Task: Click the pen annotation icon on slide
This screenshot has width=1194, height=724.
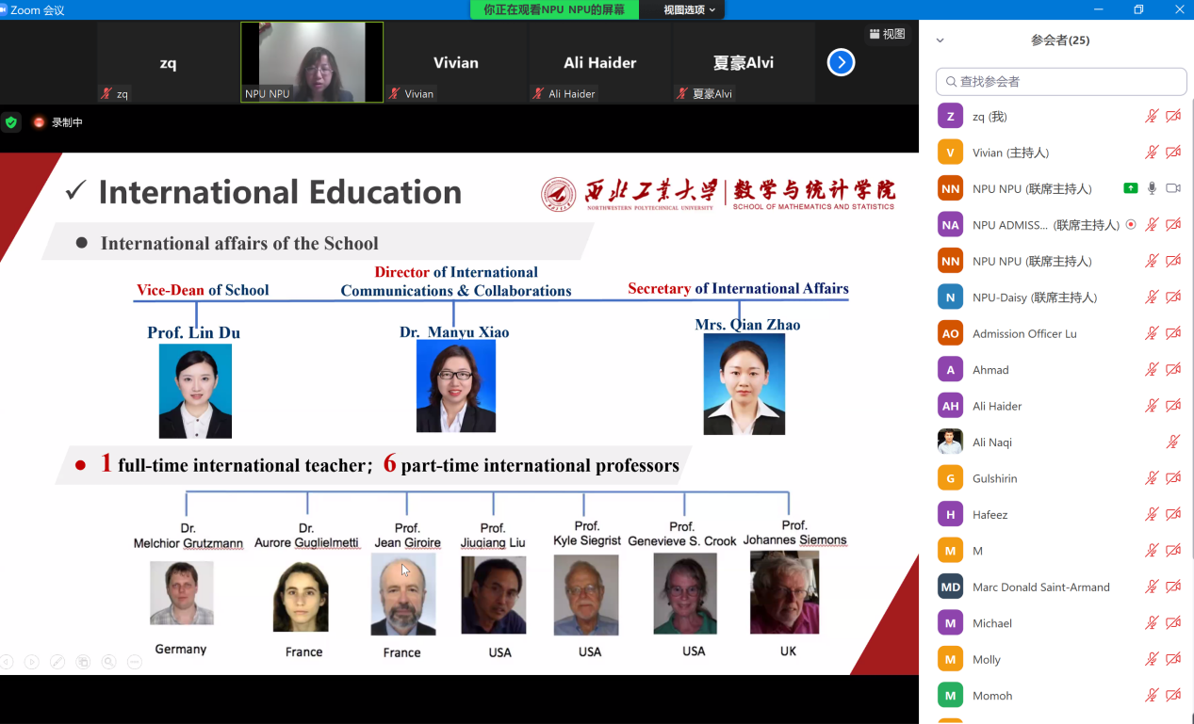Action: (57, 662)
